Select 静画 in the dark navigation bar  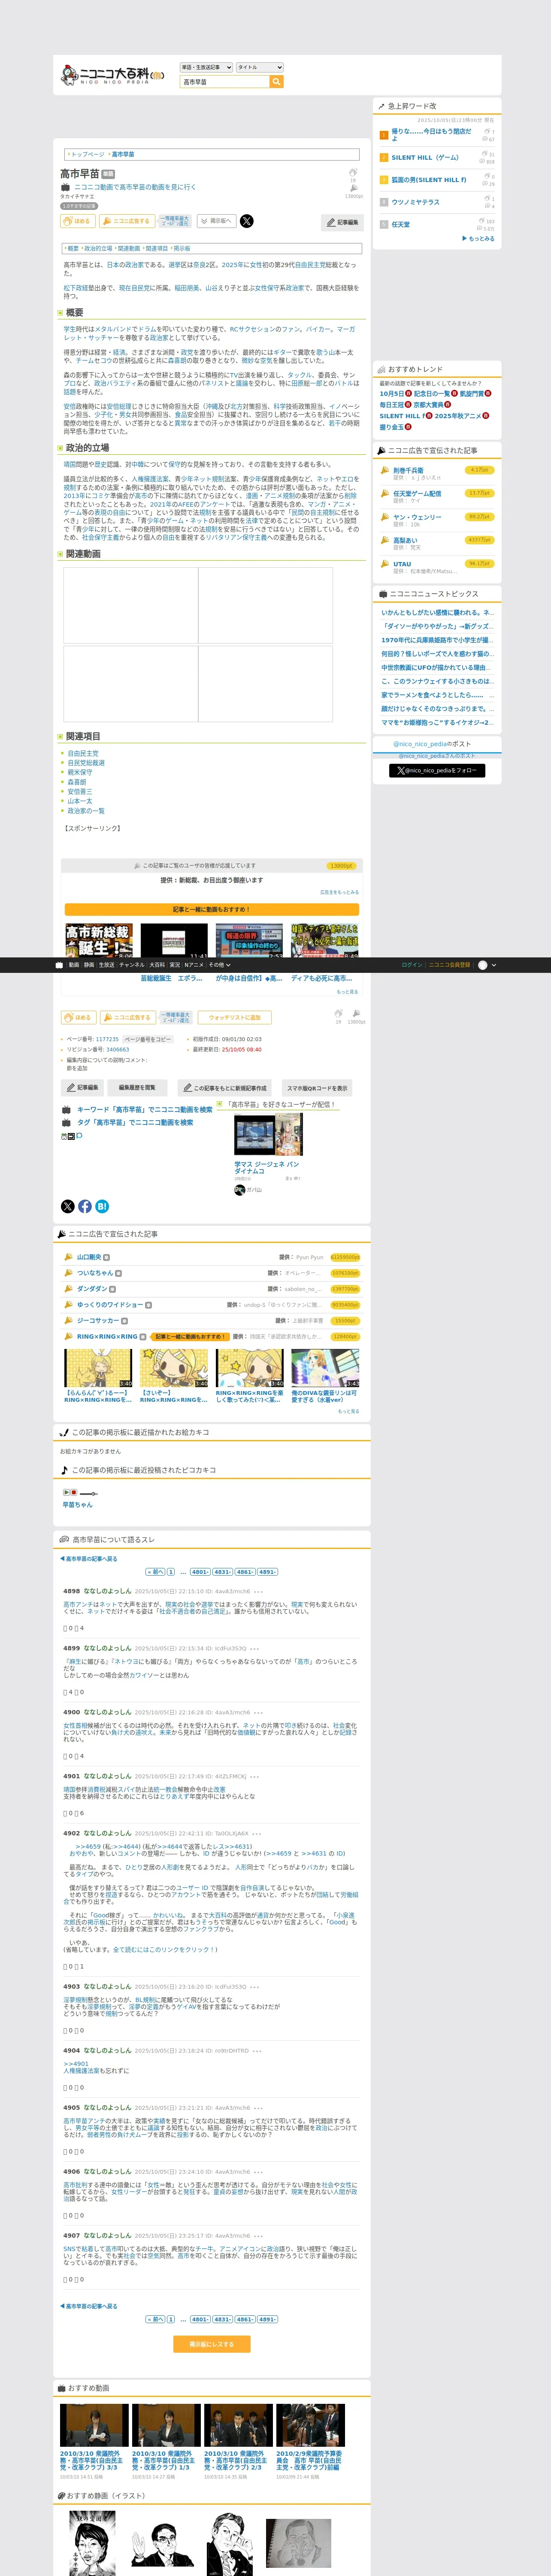pyautogui.click(x=89, y=965)
